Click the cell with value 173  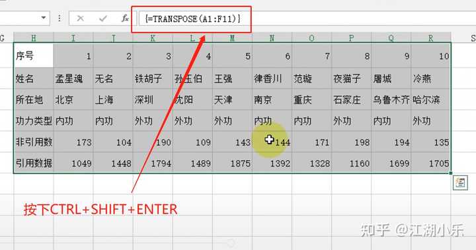(x=73, y=142)
